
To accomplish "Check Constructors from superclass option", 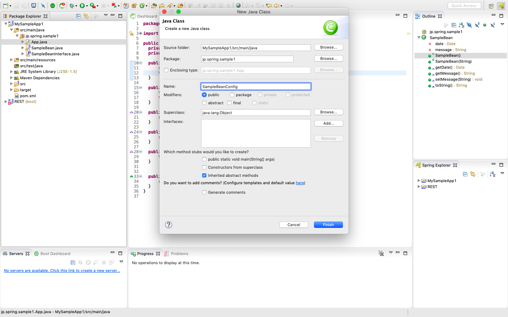I will pyautogui.click(x=204, y=167).
